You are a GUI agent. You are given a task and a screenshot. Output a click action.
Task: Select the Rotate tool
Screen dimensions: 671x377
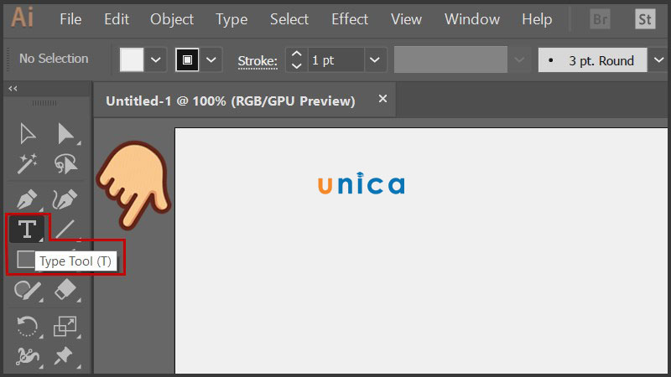28,327
